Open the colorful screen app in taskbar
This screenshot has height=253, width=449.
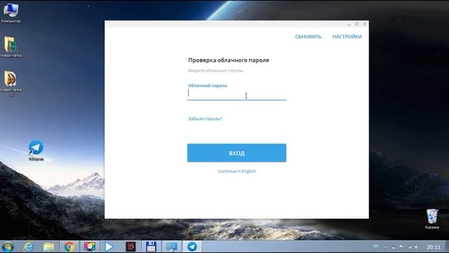tap(90, 247)
